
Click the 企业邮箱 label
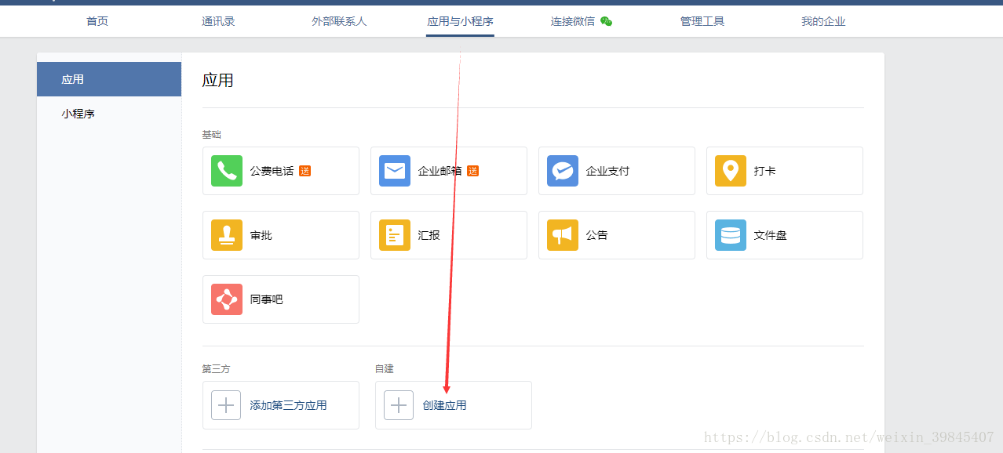(x=439, y=171)
